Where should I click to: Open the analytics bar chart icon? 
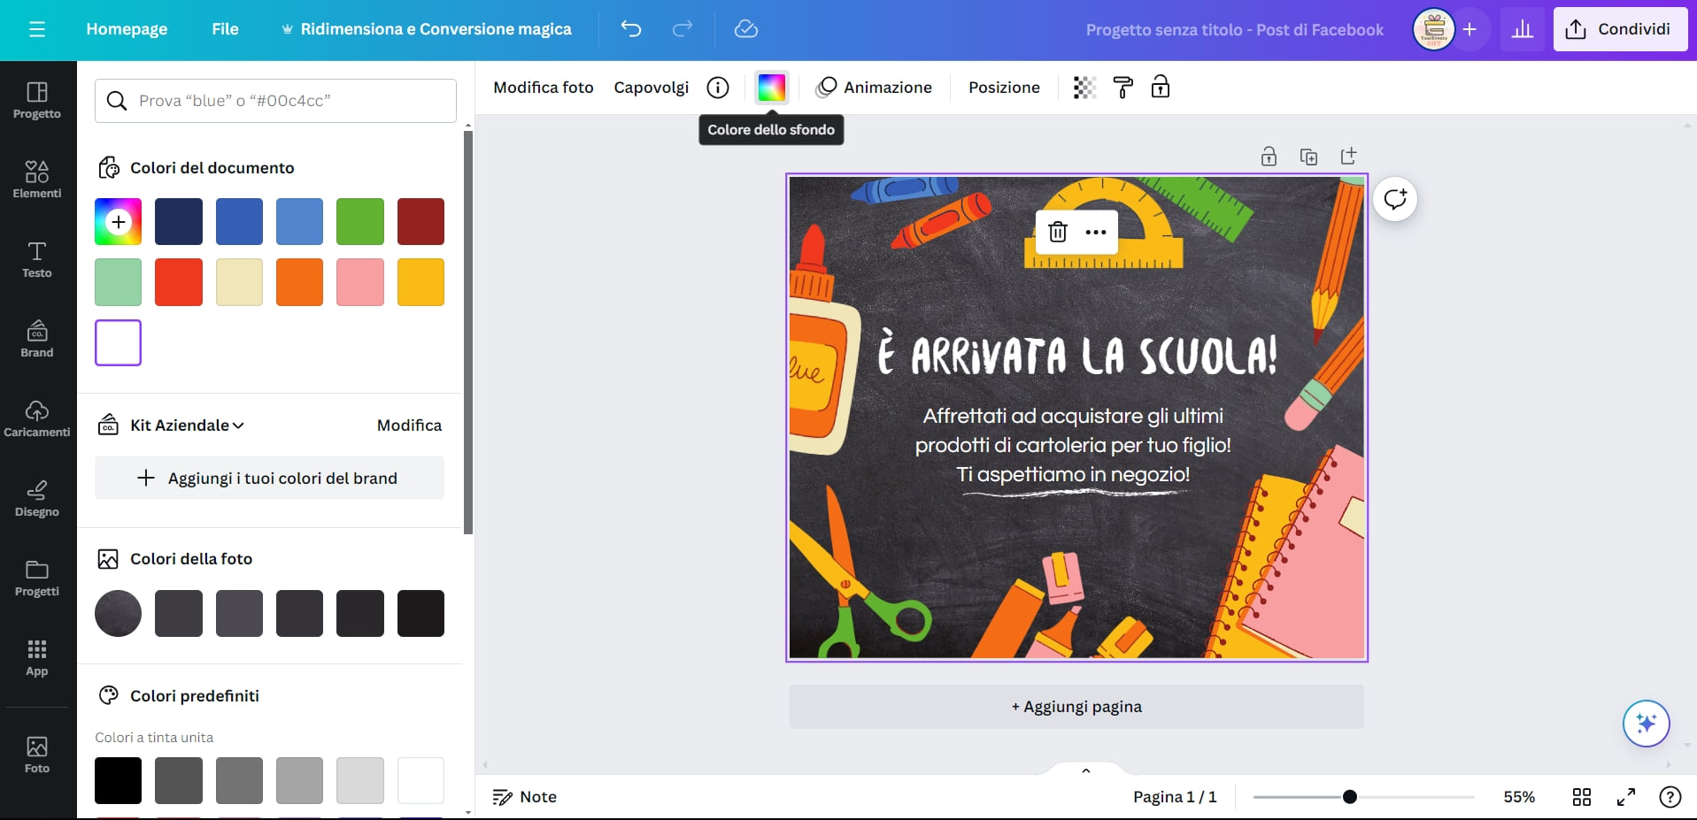coord(1522,29)
